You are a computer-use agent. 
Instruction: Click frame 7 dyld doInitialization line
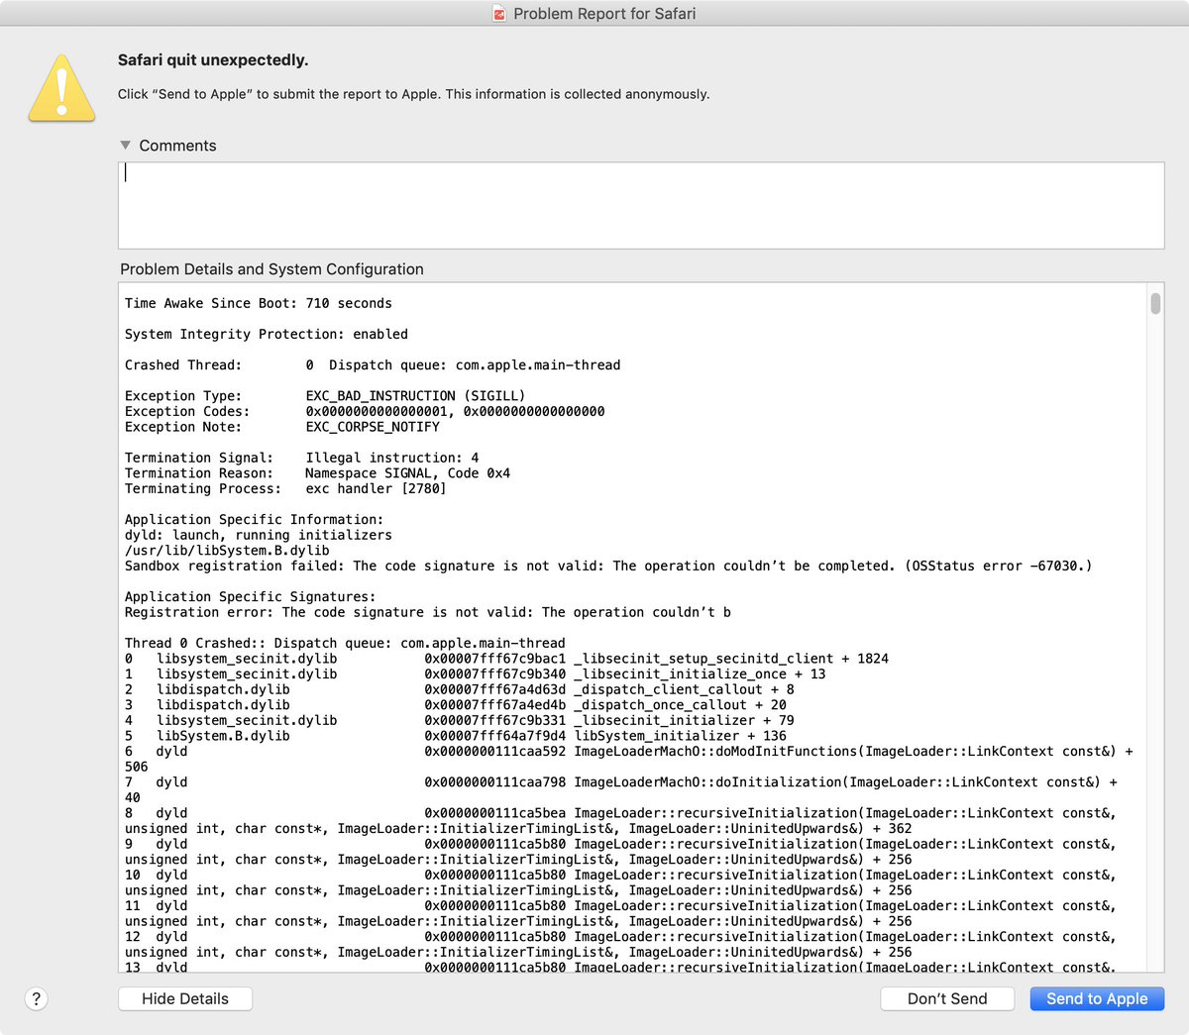click(621, 789)
